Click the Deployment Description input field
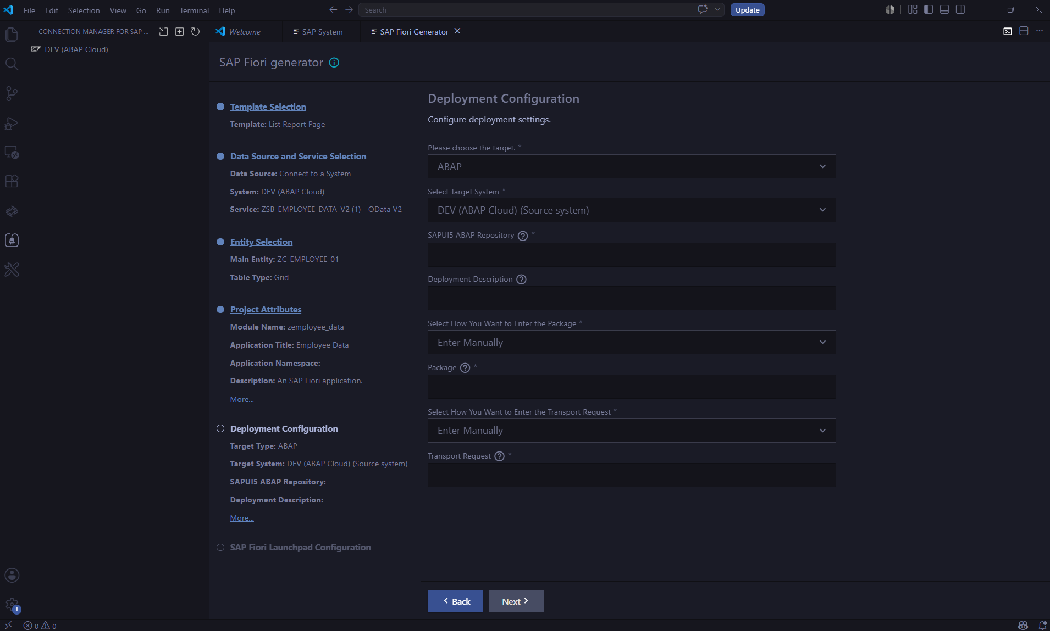The height and width of the screenshot is (631, 1050). [x=632, y=298]
